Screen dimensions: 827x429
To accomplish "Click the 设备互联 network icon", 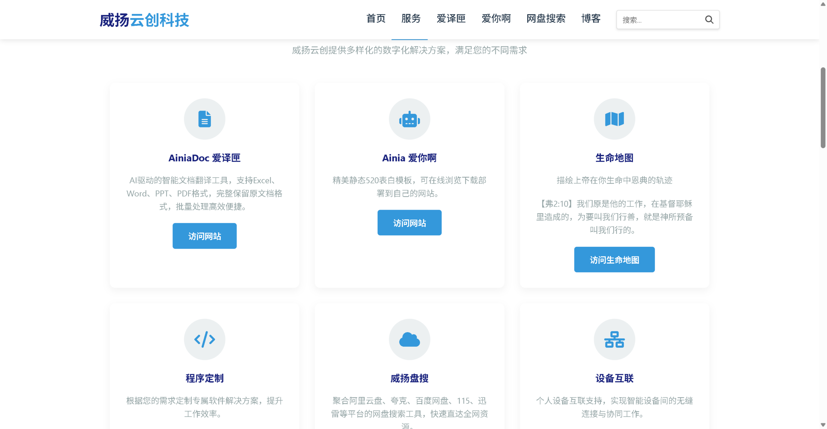I will 614,339.
